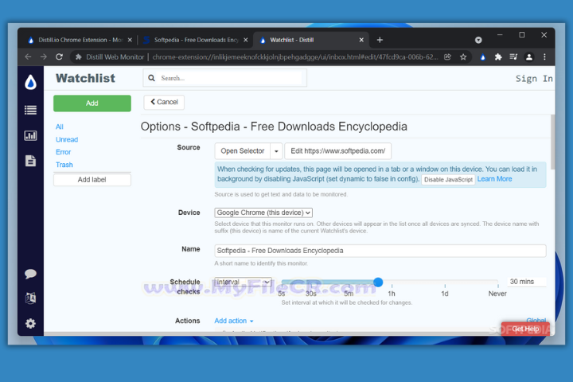The width and height of the screenshot is (573, 382).
Task: Click the search magnifier icon
Action: 151,78
